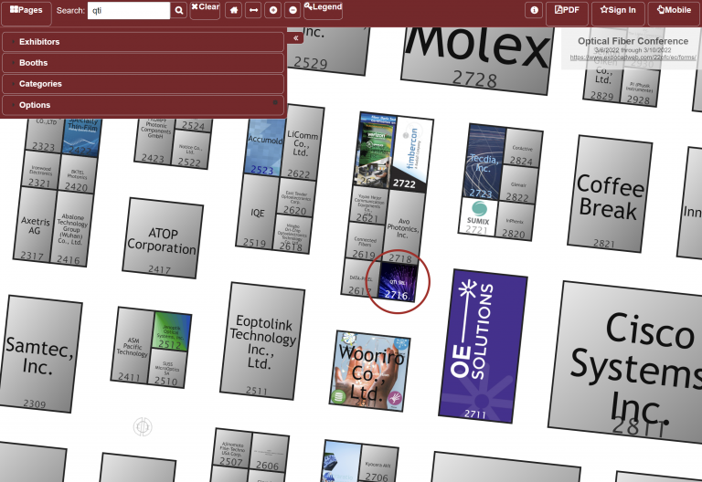The width and height of the screenshot is (702, 482).
Task: Select the Eoptolink Technology booth 2511
Action: pos(262,341)
